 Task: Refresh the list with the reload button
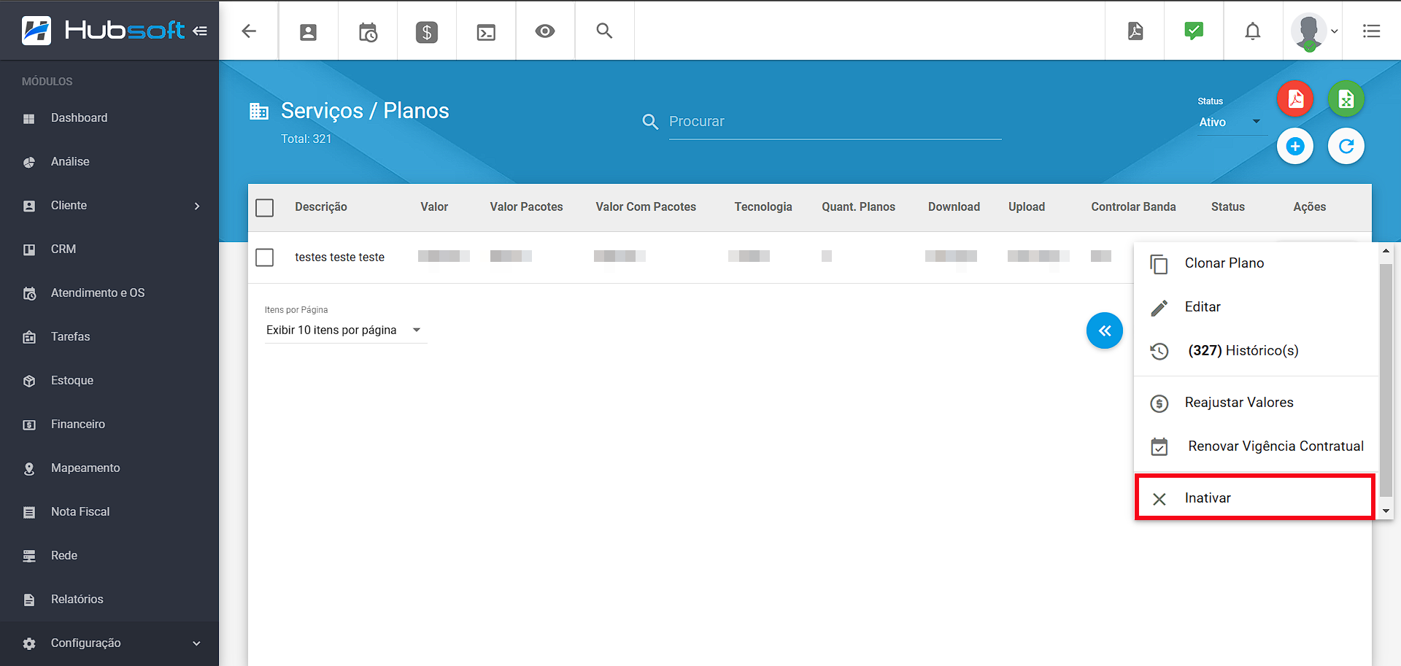(1346, 146)
